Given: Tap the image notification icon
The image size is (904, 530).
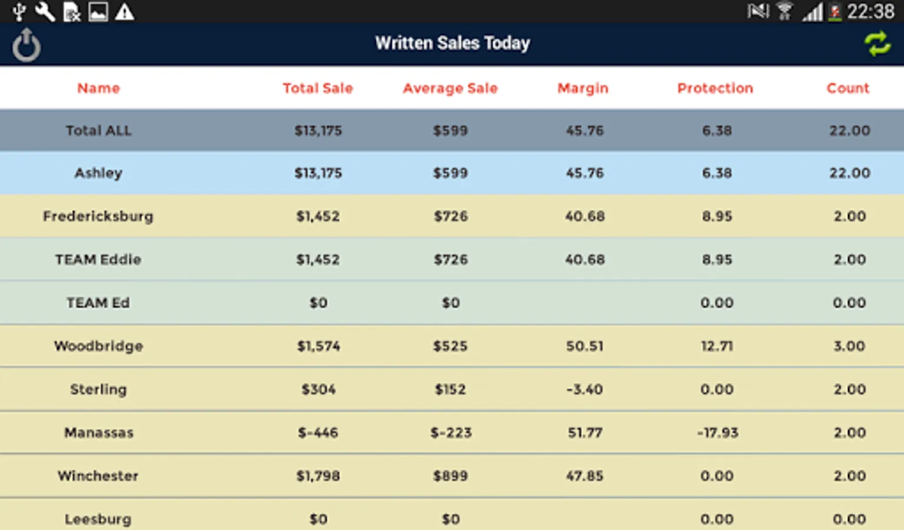Looking at the screenshot, I should coord(98,11).
